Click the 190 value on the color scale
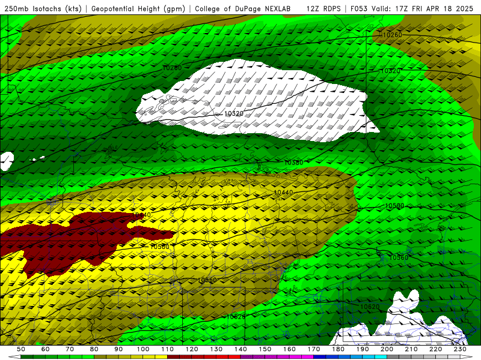The image size is (481, 360). (363, 349)
